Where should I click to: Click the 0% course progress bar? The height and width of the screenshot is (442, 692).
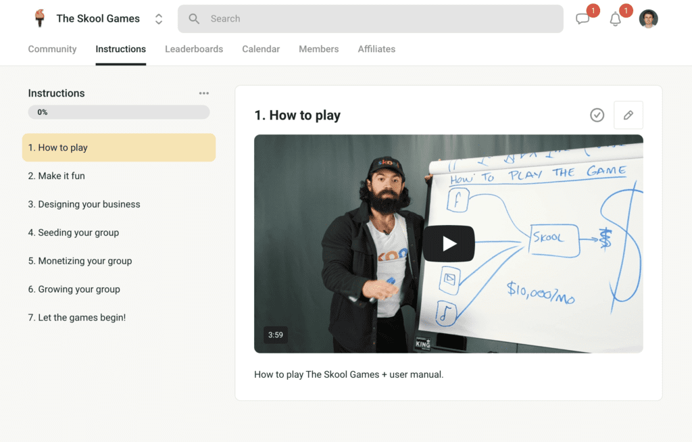pyautogui.click(x=119, y=112)
